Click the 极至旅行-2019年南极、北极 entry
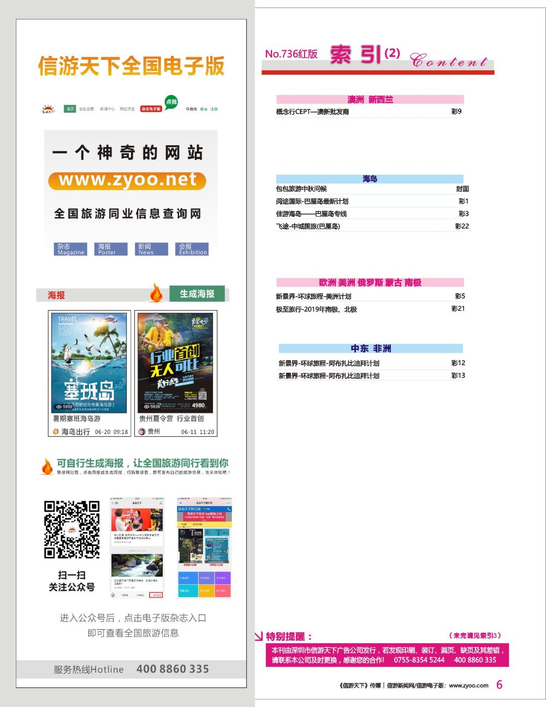Viewport: 546px width, 707px height. pyautogui.click(x=316, y=310)
